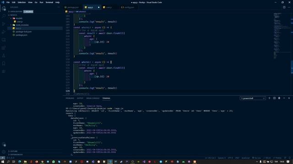Viewport: 293px width, 164px height.
Task: Open Windows taskbar search
Action: 8,162
